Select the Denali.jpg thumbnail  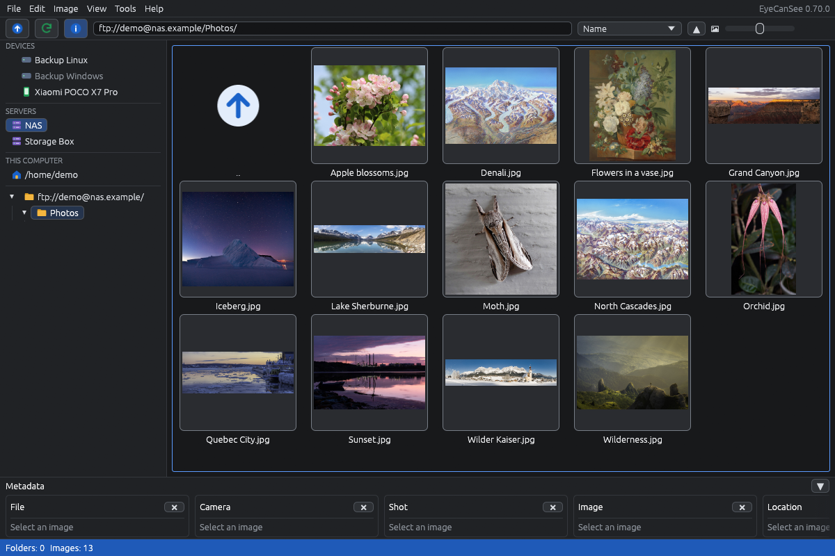501,106
